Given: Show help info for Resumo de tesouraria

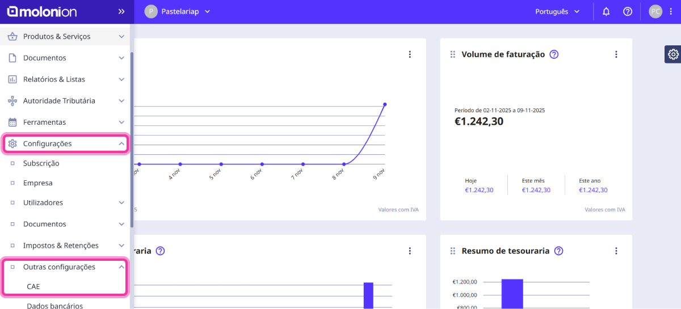Looking at the screenshot, I should click(558, 251).
